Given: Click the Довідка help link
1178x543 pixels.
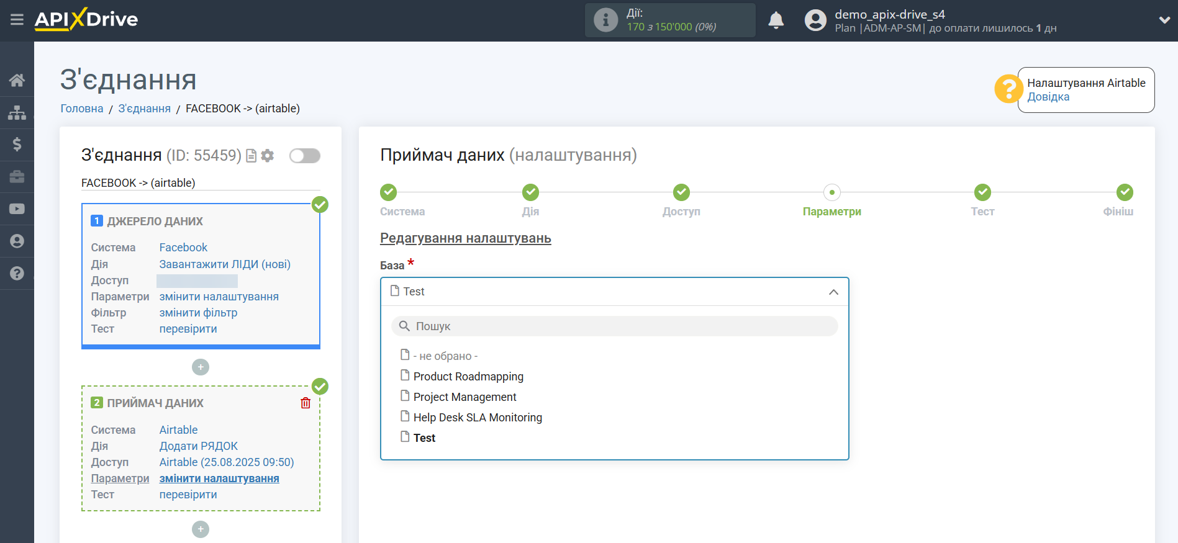Looking at the screenshot, I should pos(1048,97).
